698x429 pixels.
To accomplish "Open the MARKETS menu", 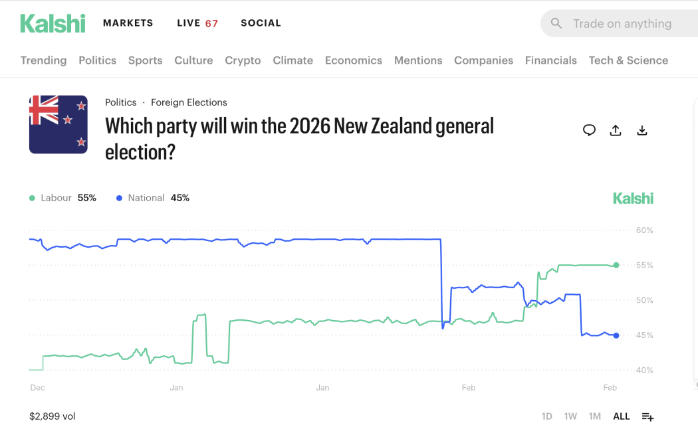I will tap(128, 23).
